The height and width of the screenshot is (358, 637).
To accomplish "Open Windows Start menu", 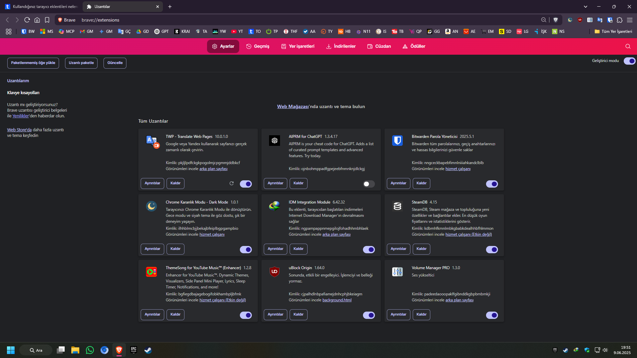I will point(11,350).
